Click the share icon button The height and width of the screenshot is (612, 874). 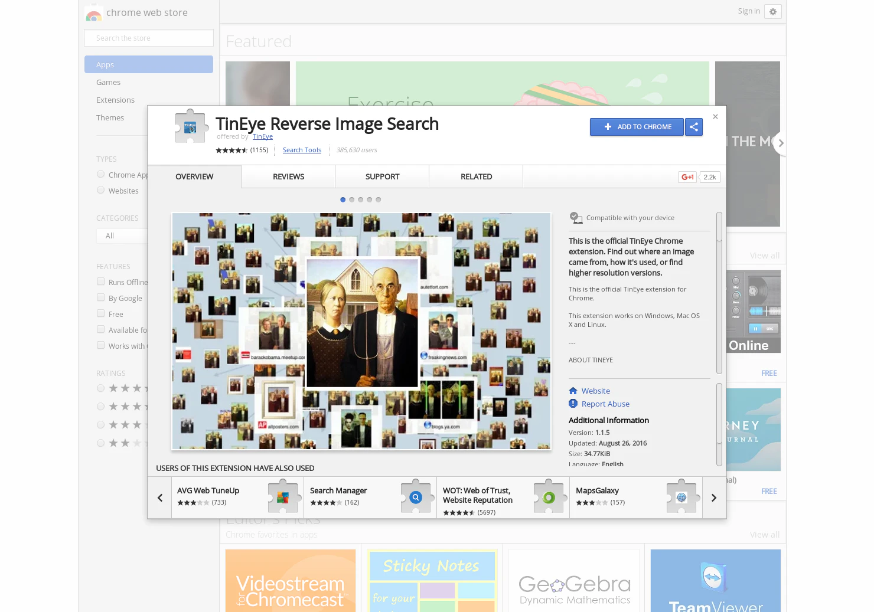[694, 127]
